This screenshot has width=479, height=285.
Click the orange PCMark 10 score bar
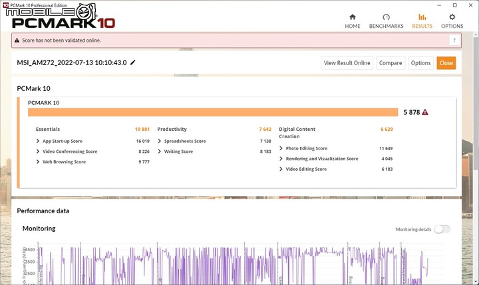[x=213, y=112]
